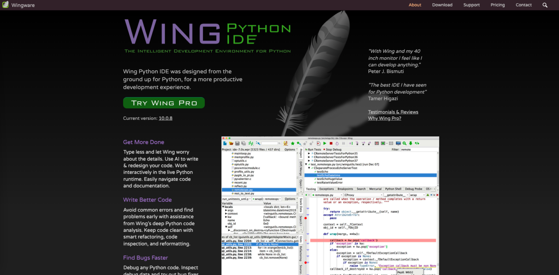The image size is (559, 275).
Task: Click the profiler bar-chart toolbar icon
Action: click(251, 143)
